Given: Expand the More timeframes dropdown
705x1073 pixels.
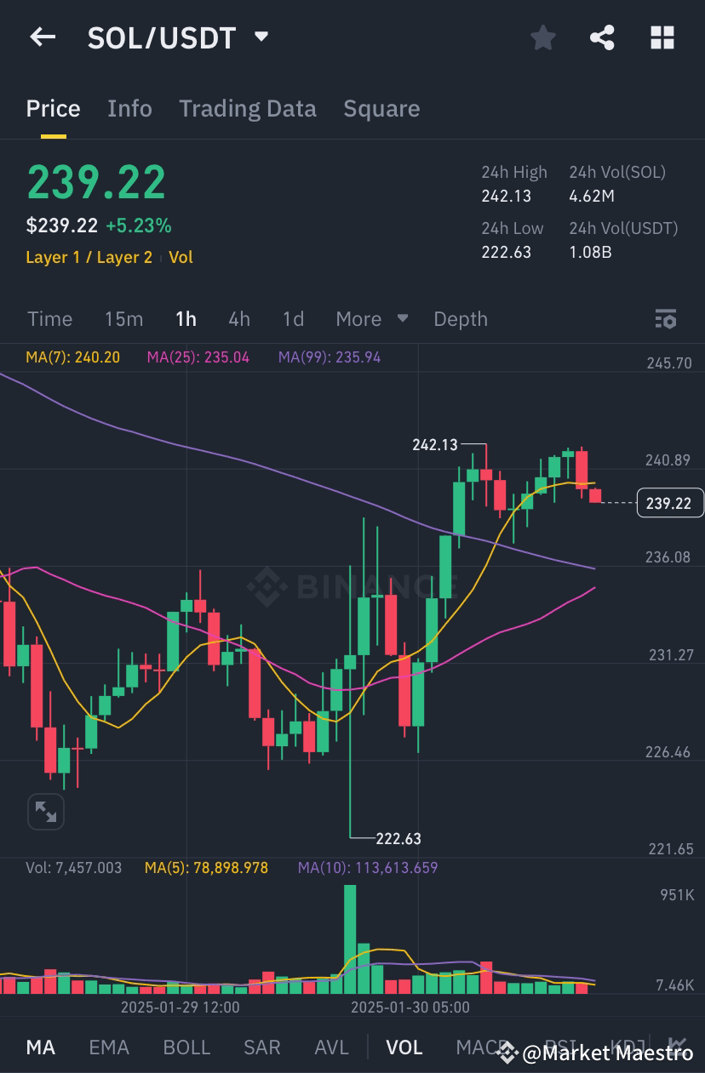Looking at the screenshot, I should (x=371, y=318).
